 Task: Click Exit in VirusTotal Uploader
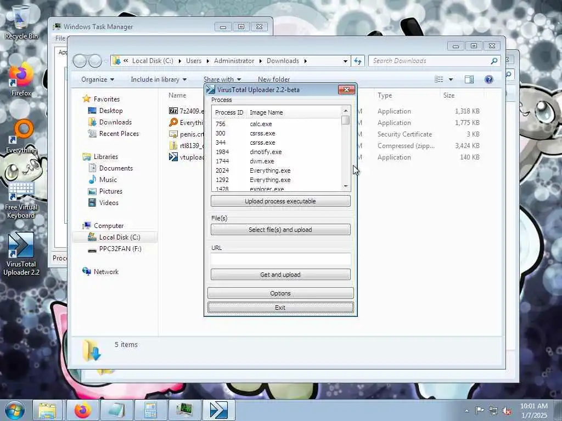click(x=280, y=308)
